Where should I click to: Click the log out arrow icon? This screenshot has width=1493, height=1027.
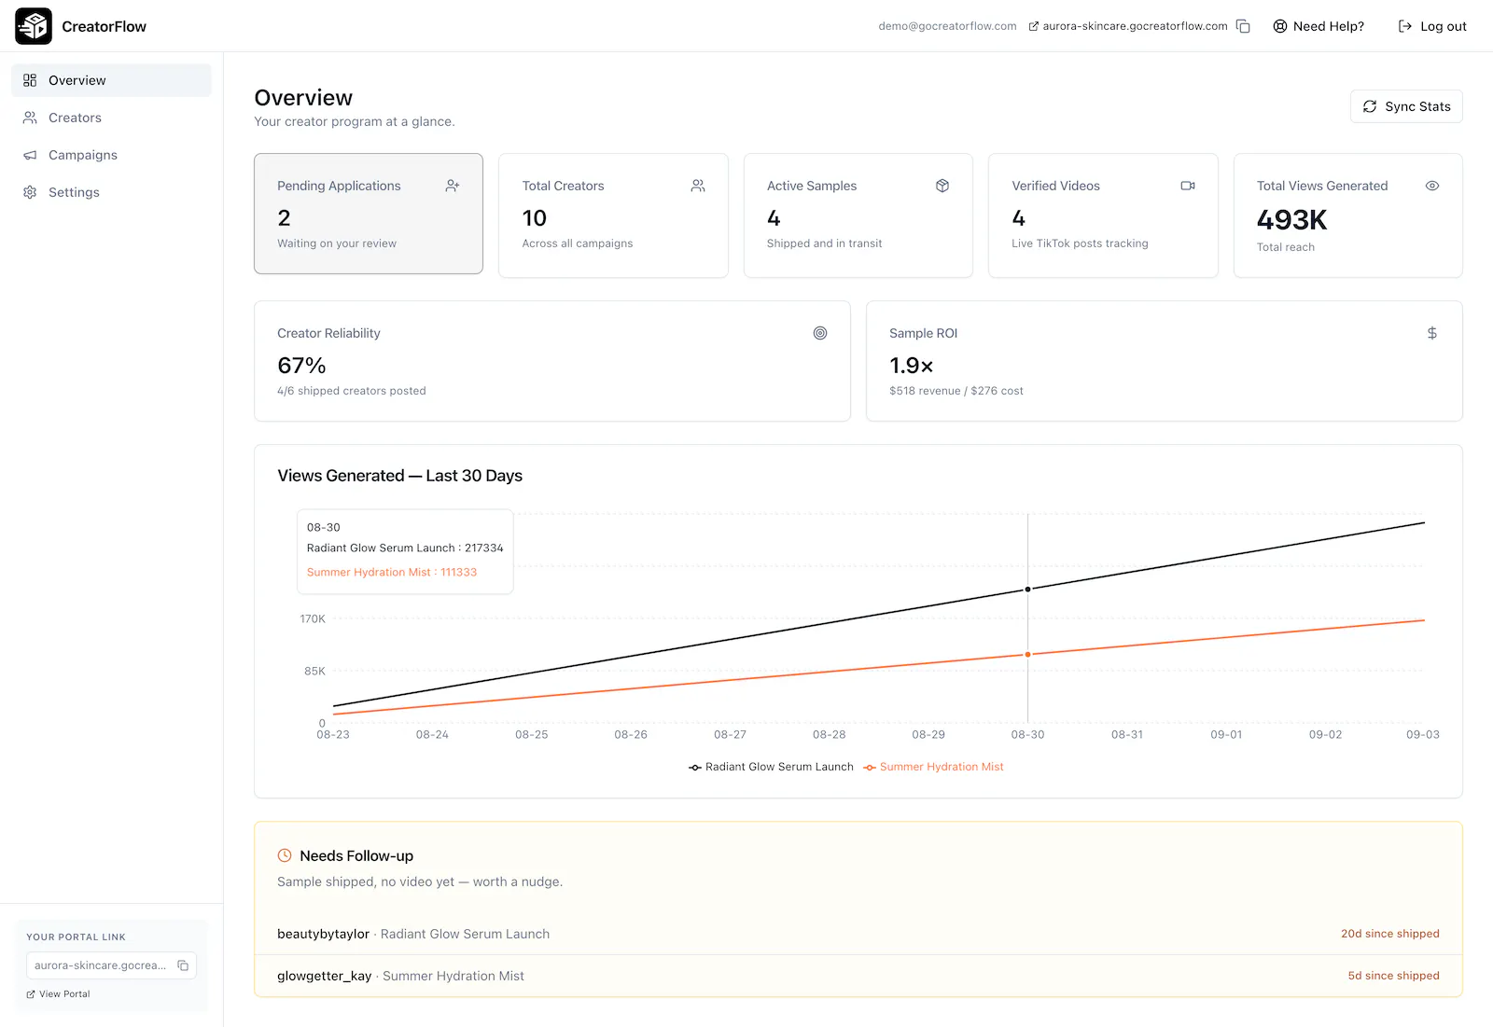(x=1405, y=26)
